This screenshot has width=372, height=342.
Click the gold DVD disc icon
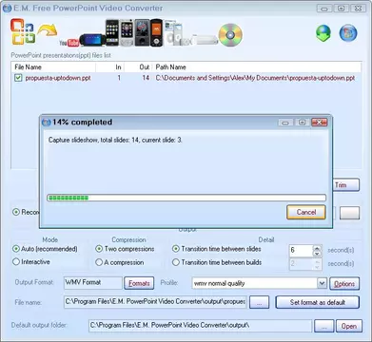230,34
